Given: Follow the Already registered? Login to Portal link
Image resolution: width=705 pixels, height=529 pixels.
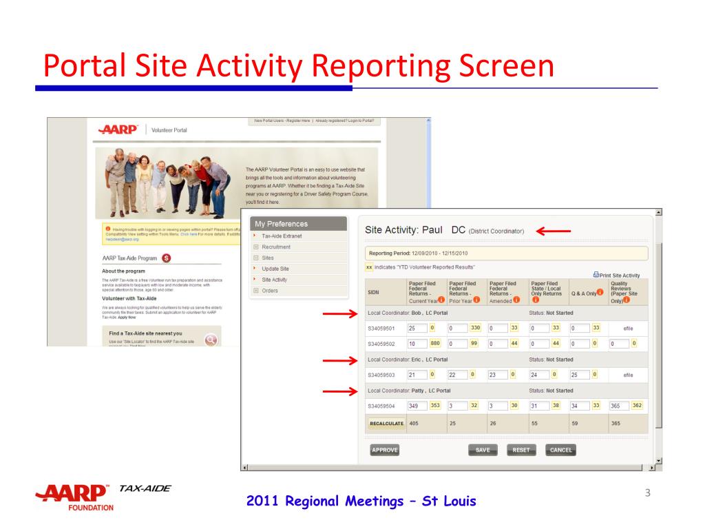Looking at the screenshot, I should coord(345,121).
